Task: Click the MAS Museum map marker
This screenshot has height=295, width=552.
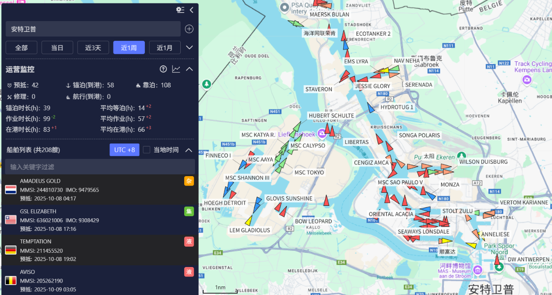Action: click(x=477, y=270)
